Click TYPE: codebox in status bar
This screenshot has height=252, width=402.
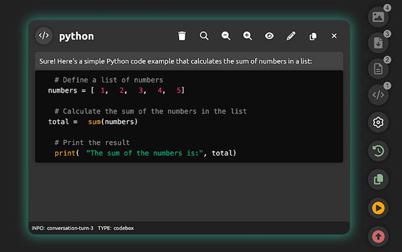pyautogui.click(x=115, y=228)
